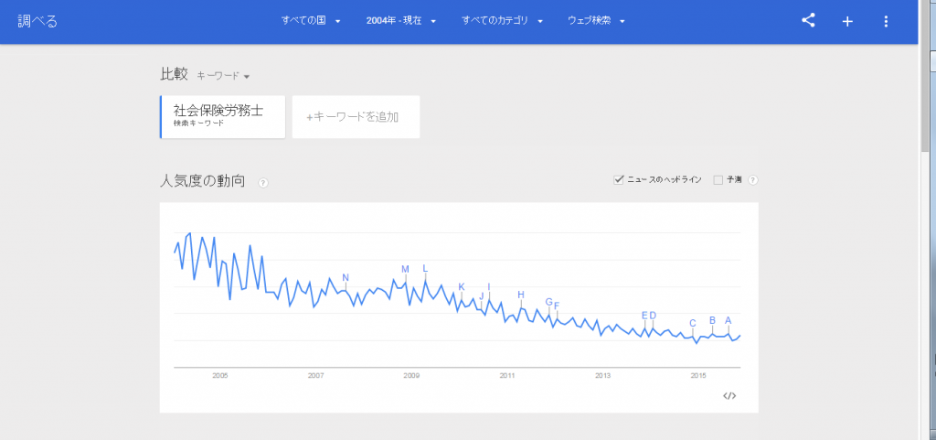The width and height of the screenshot is (936, 440).
Task: Select the 社会保険労務士 search term card
Action: (x=223, y=116)
